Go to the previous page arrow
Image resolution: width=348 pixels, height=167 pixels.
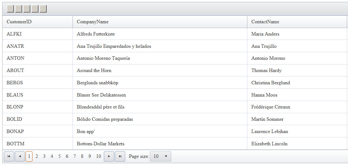tap(20, 156)
